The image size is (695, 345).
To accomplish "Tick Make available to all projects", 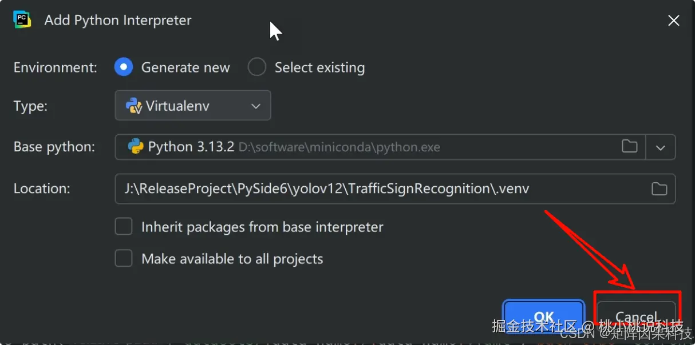I will [x=124, y=259].
